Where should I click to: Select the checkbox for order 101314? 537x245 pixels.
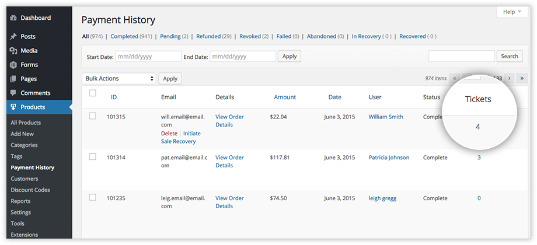(92, 156)
